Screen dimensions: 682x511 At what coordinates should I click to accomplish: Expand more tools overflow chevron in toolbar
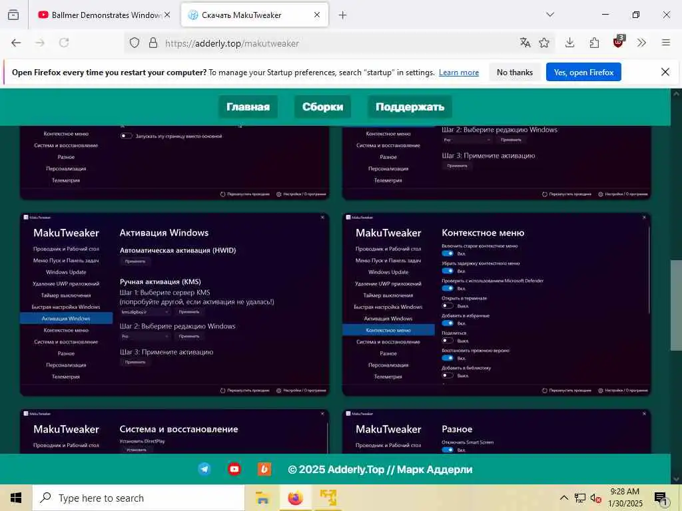(641, 43)
